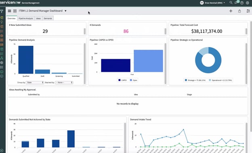The height and width of the screenshot is (153, 252).
Task: Open global search magnifier icon
Action: 231,2
